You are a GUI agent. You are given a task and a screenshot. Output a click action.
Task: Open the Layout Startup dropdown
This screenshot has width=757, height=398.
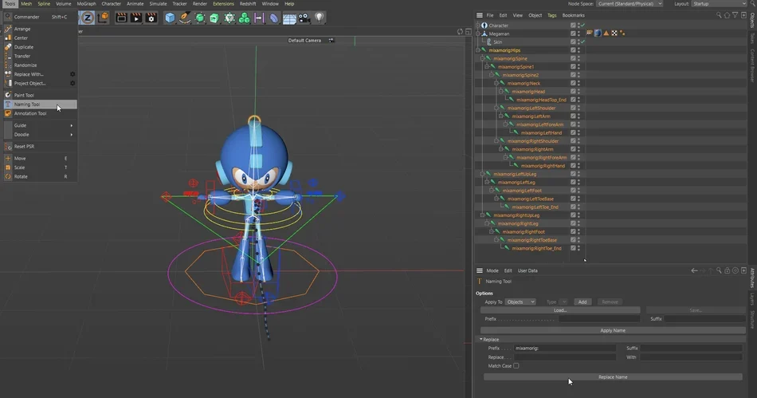tap(720, 4)
